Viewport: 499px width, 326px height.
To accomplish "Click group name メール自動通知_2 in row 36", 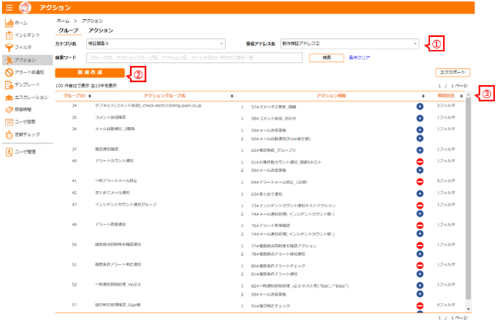I will pyautogui.click(x=115, y=129).
